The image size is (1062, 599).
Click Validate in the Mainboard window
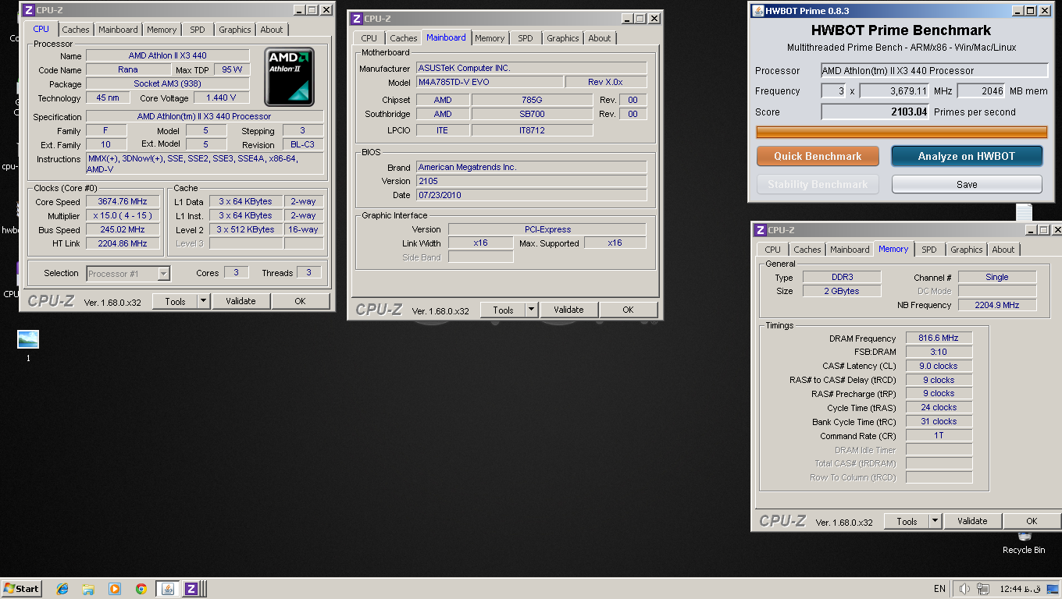[568, 310]
